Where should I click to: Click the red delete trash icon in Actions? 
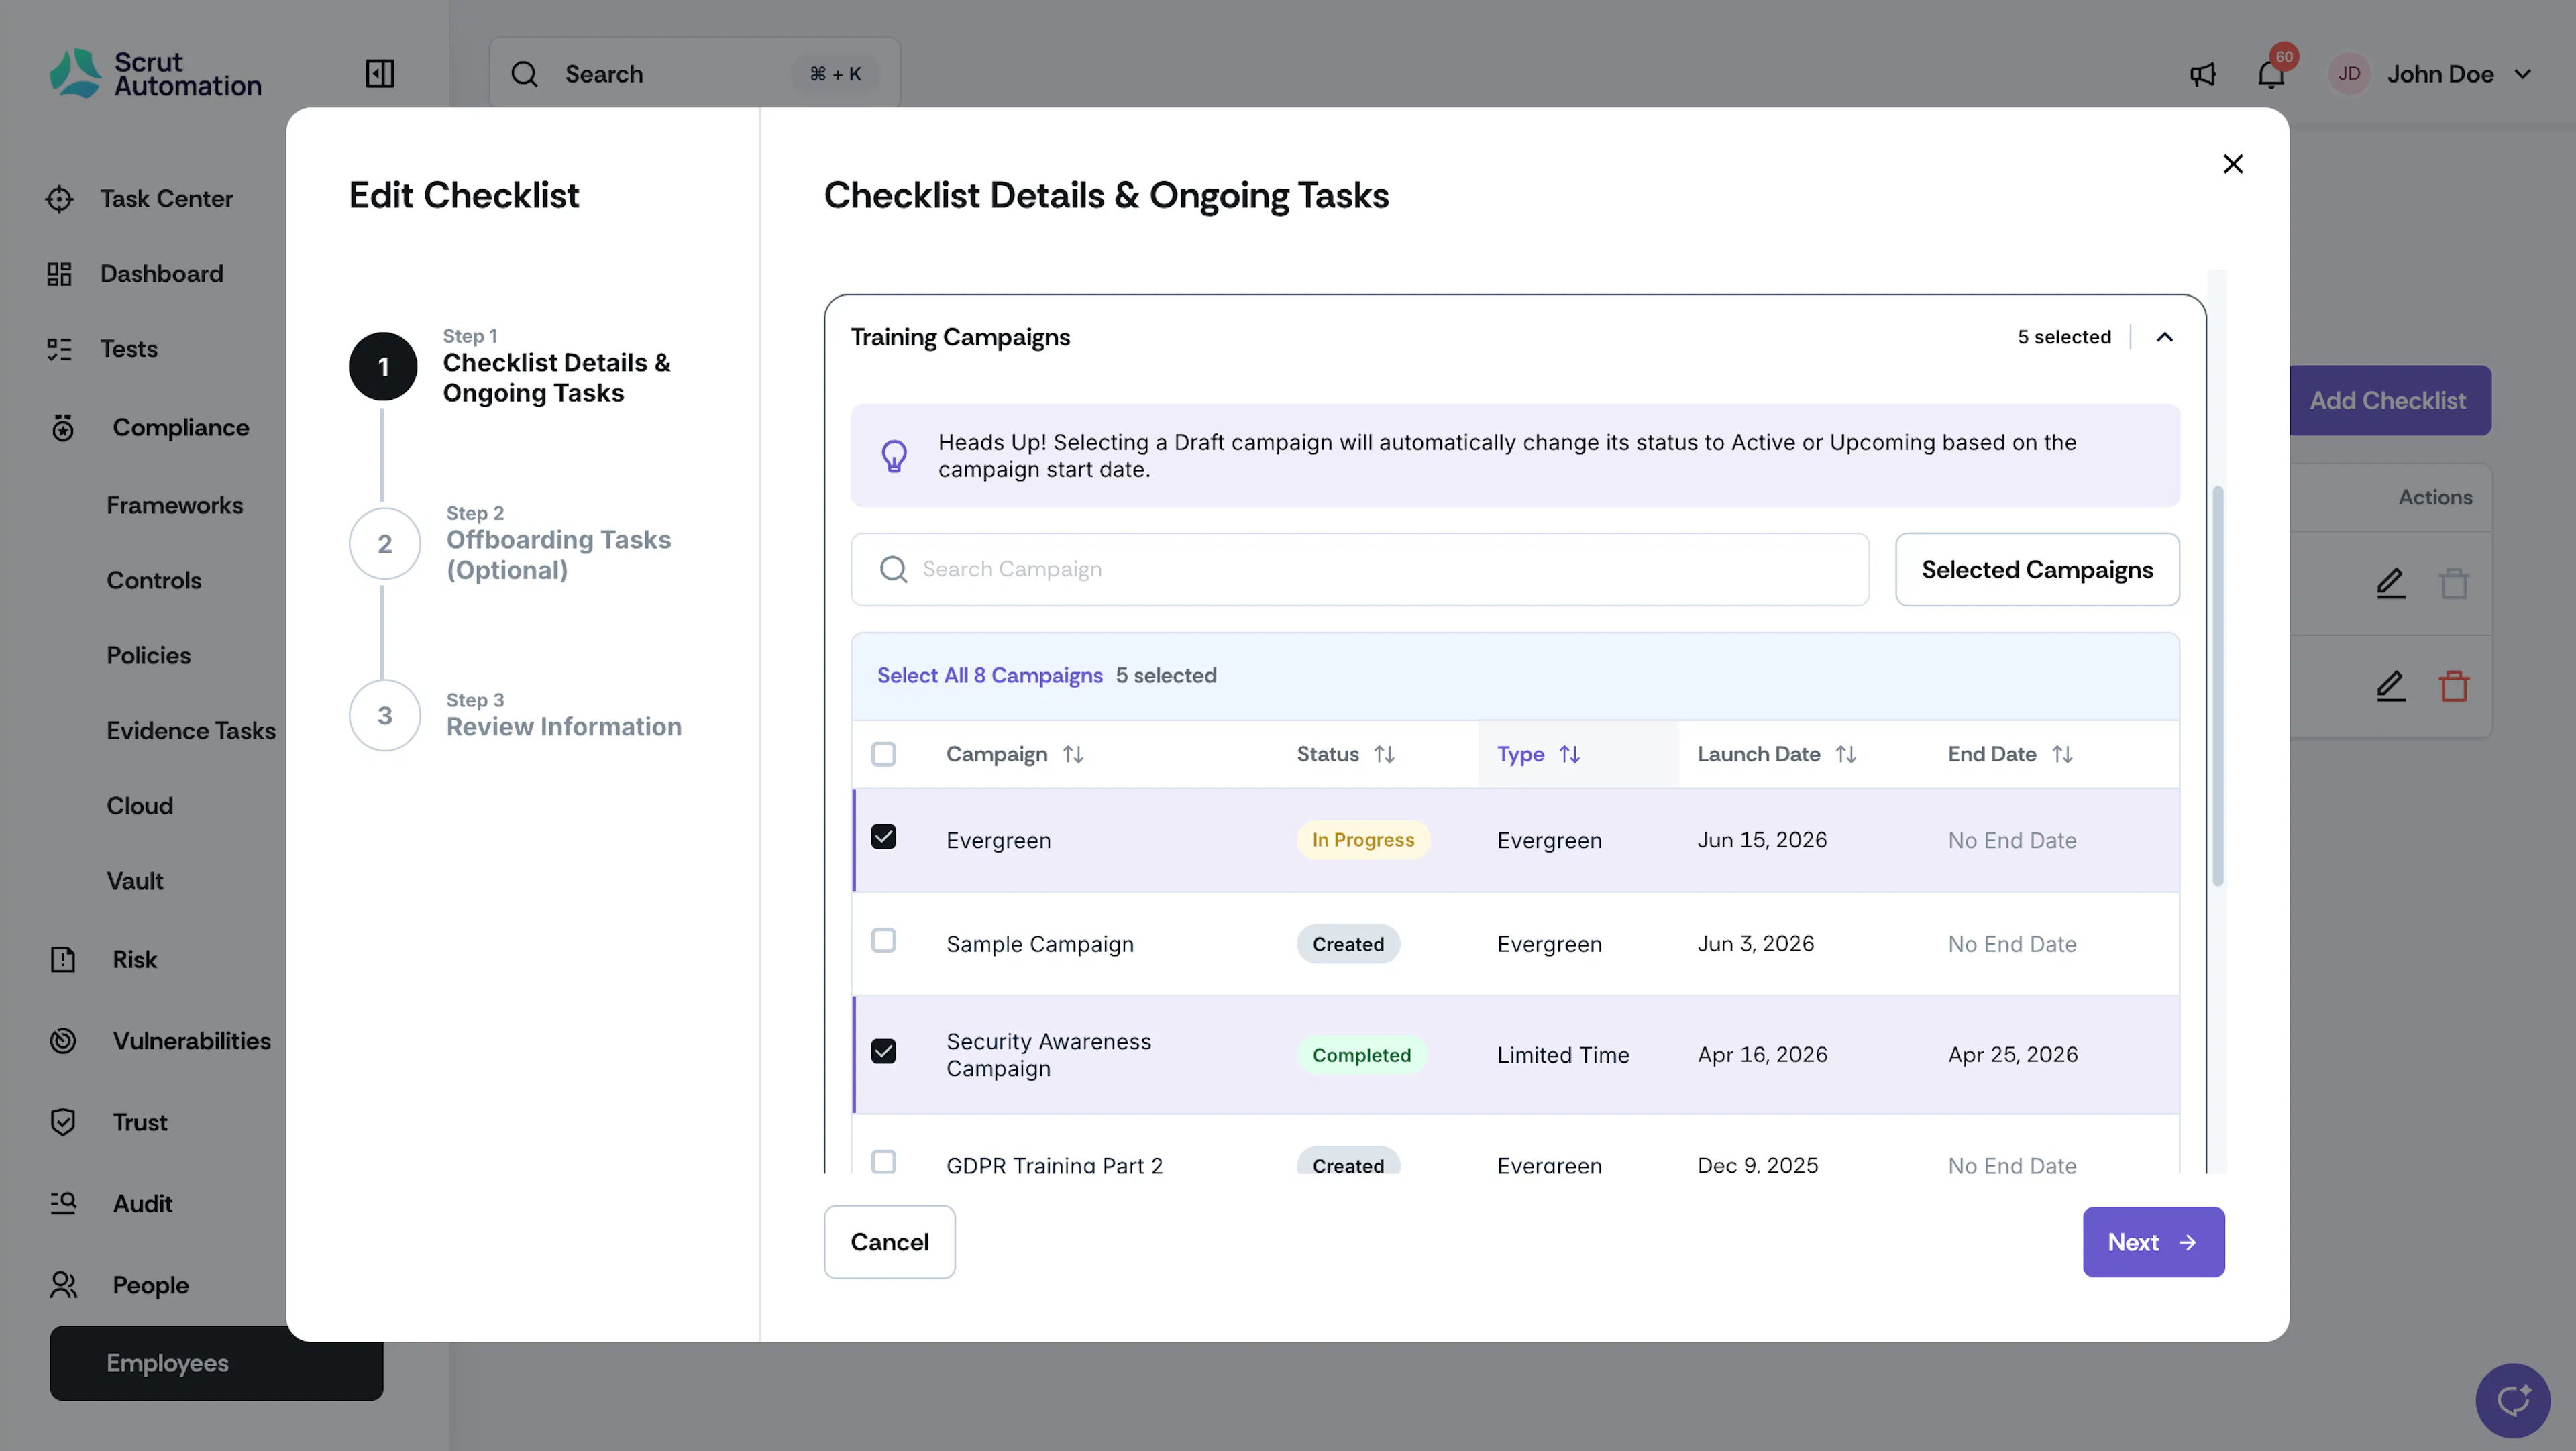pos(2454,686)
